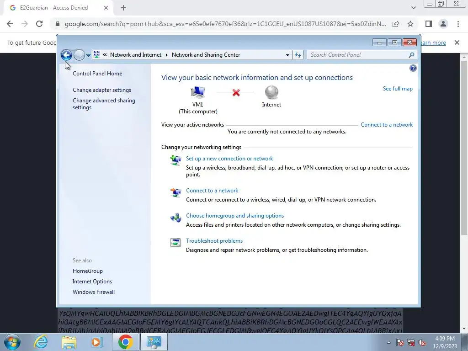Image resolution: width=468 pixels, height=351 pixels.
Task: Click network status tray icon
Action: (x=411, y=343)
